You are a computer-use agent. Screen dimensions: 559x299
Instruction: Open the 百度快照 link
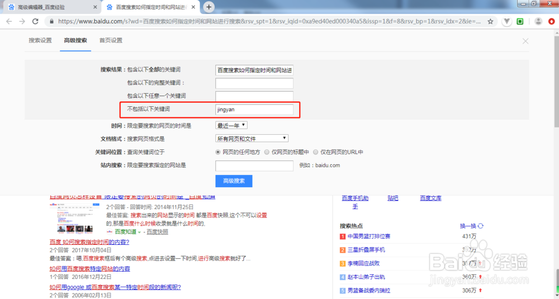(157, 231)
